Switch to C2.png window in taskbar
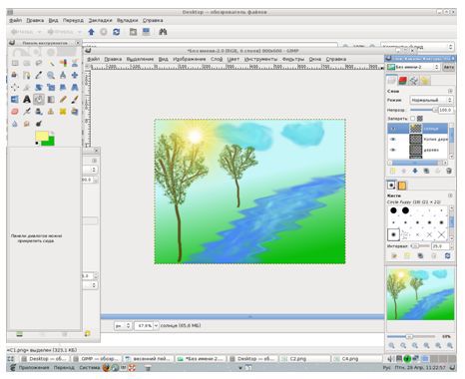Viewport: 465px width, 379px height. pyautogui.click(x=305, y=359)
